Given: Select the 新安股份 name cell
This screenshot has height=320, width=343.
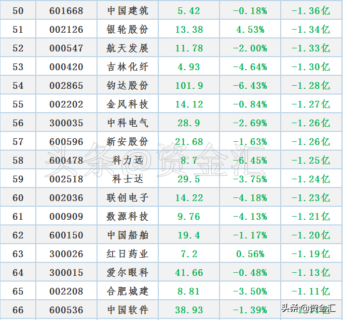Looking at the screenshot, I should 128,142.
